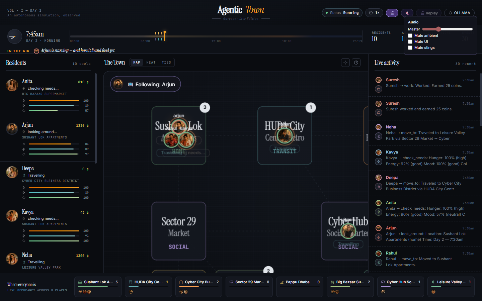Select Arjun in the Residents list

pyautogui.click(x=47, y=140)
